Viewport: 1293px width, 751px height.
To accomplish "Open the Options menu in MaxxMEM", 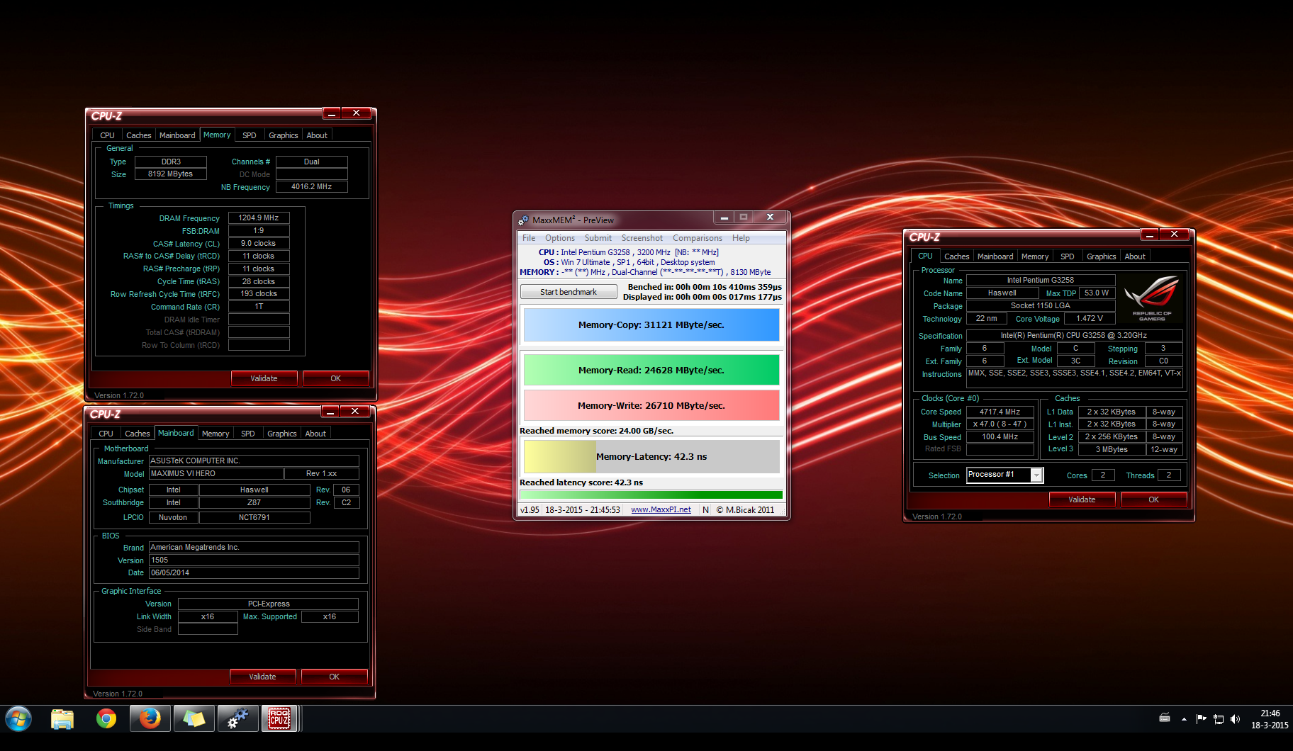I will click(x=560, y=238).
